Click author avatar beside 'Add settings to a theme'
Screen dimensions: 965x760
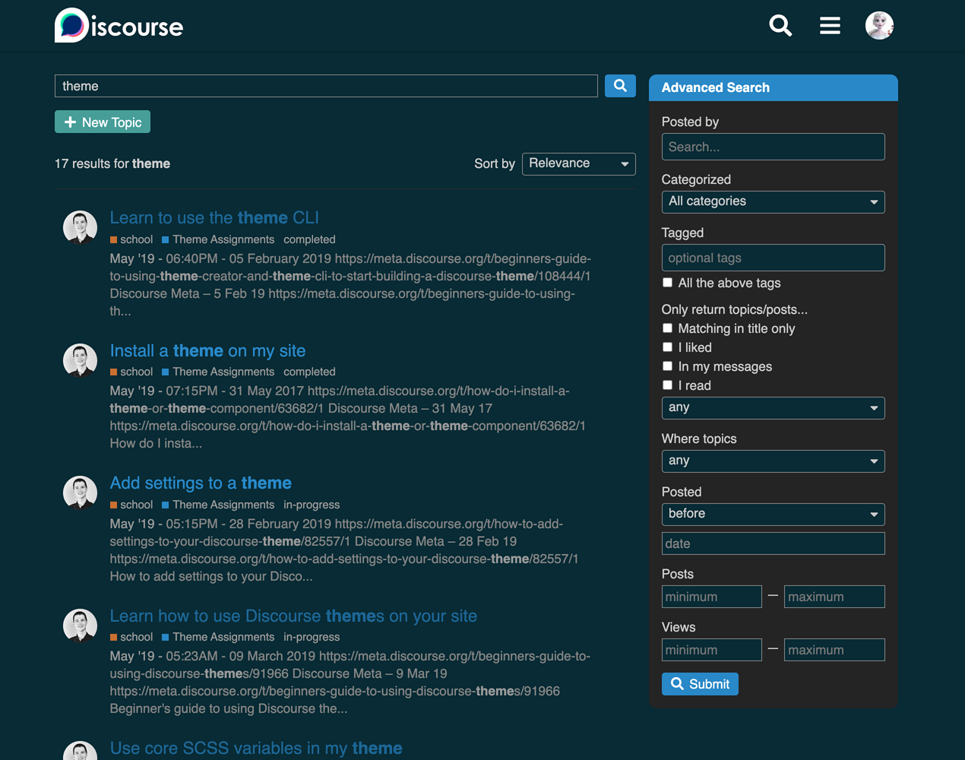point(80,492)
